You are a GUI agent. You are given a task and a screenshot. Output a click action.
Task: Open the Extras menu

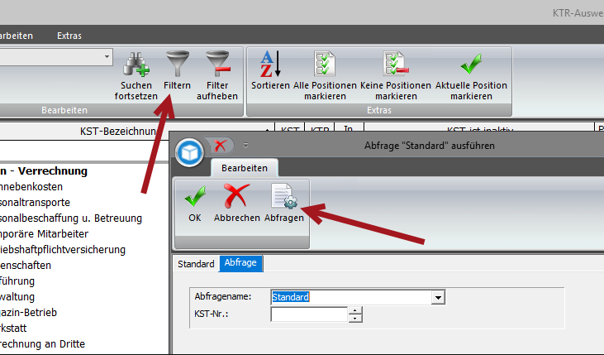[69, 36]
